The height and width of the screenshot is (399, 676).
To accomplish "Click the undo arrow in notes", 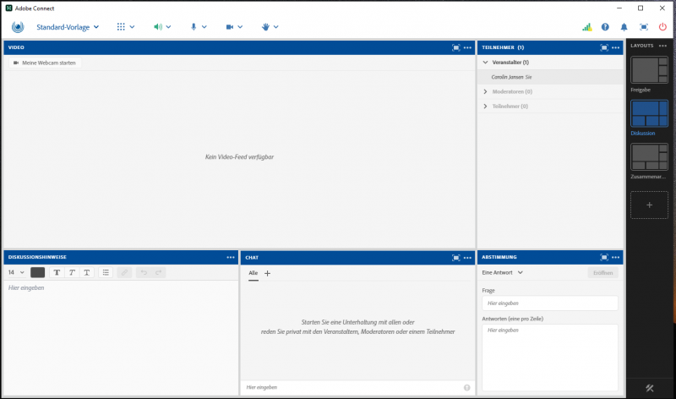I will click(x=144, y=272).
